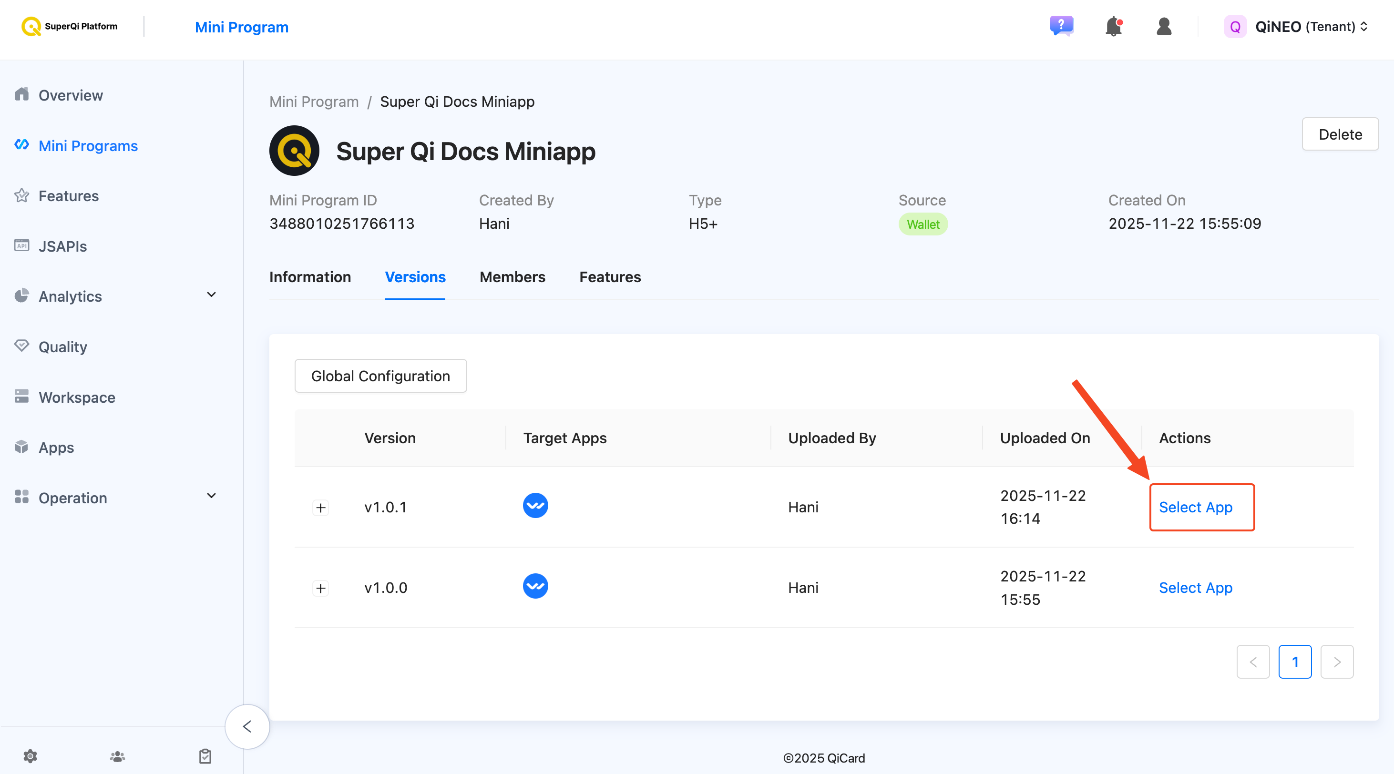Screen dimensions: 1394x774
Task: Switch to the Members tab
Action: click(x=512, y=277)
